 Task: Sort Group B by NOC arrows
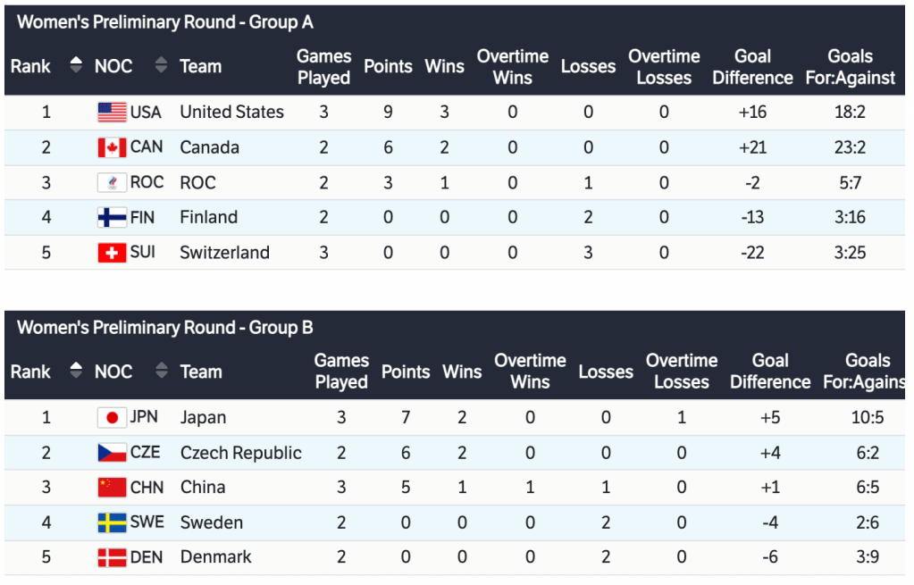161,372
